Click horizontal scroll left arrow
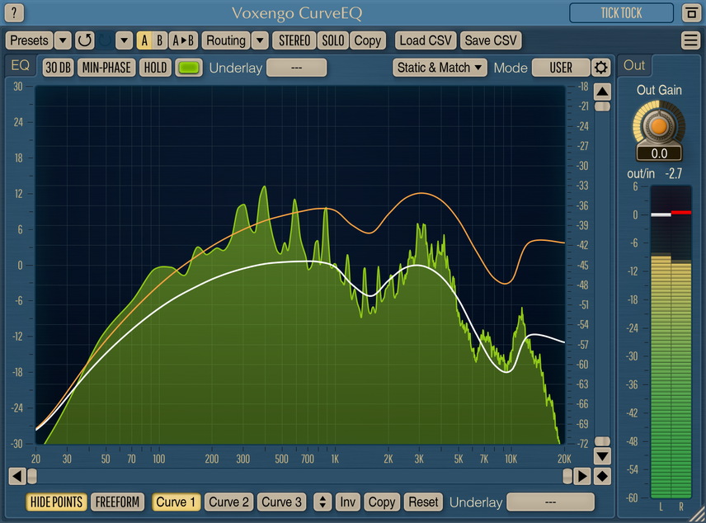706x523 pixels. [16, 476]
